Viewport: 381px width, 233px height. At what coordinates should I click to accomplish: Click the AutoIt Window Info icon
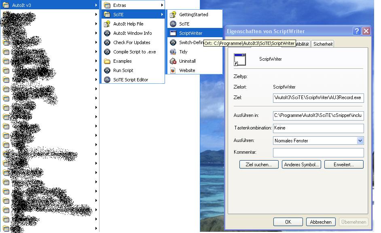point(107,33)
